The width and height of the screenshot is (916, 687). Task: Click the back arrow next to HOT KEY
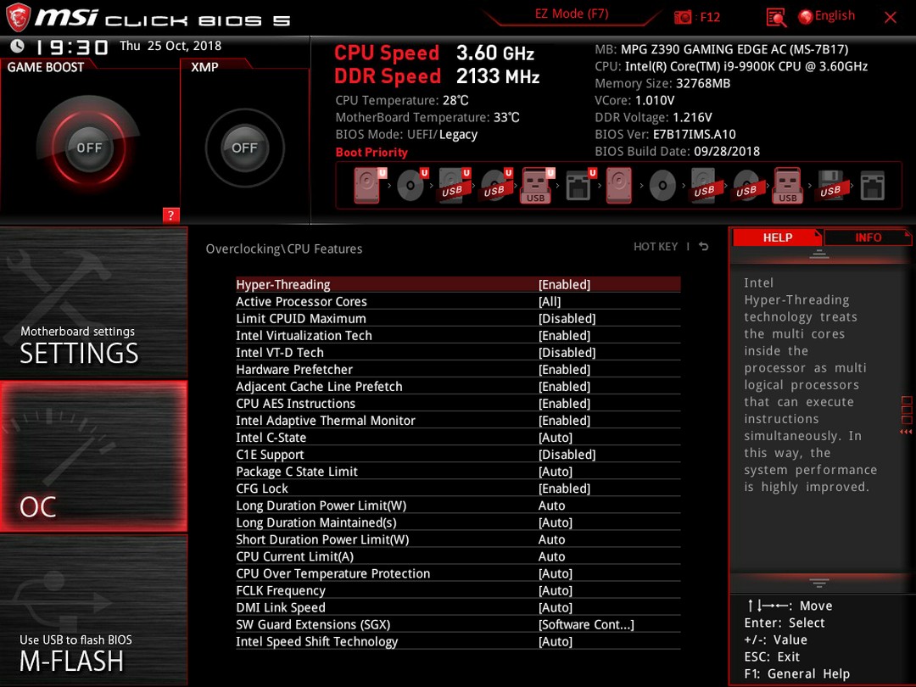[703, 247]
